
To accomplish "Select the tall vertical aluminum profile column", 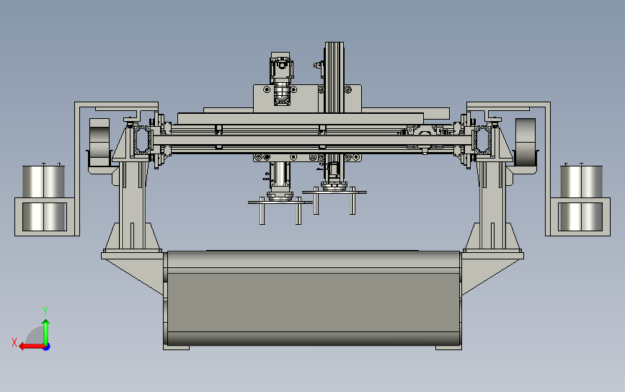I will 334,78.
